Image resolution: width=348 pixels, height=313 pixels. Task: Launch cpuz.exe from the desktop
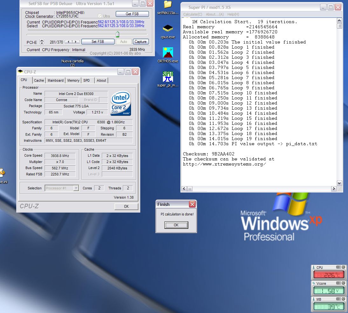click(168, 31)
